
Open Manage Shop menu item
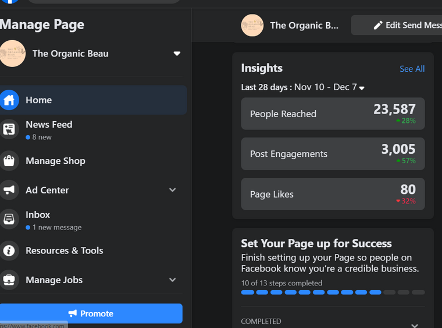pos(92,161)
